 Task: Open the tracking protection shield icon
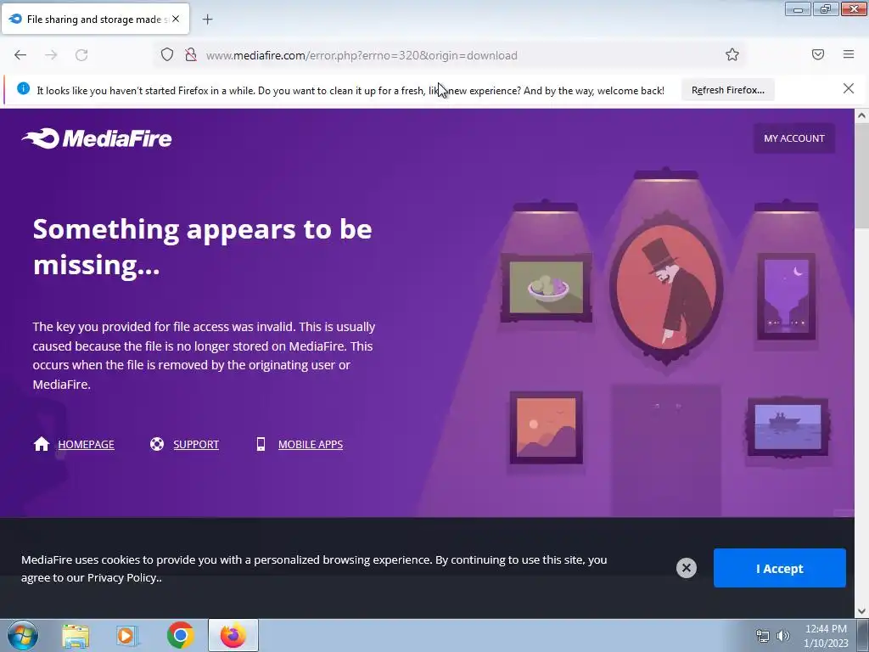(x=167, y=55)
